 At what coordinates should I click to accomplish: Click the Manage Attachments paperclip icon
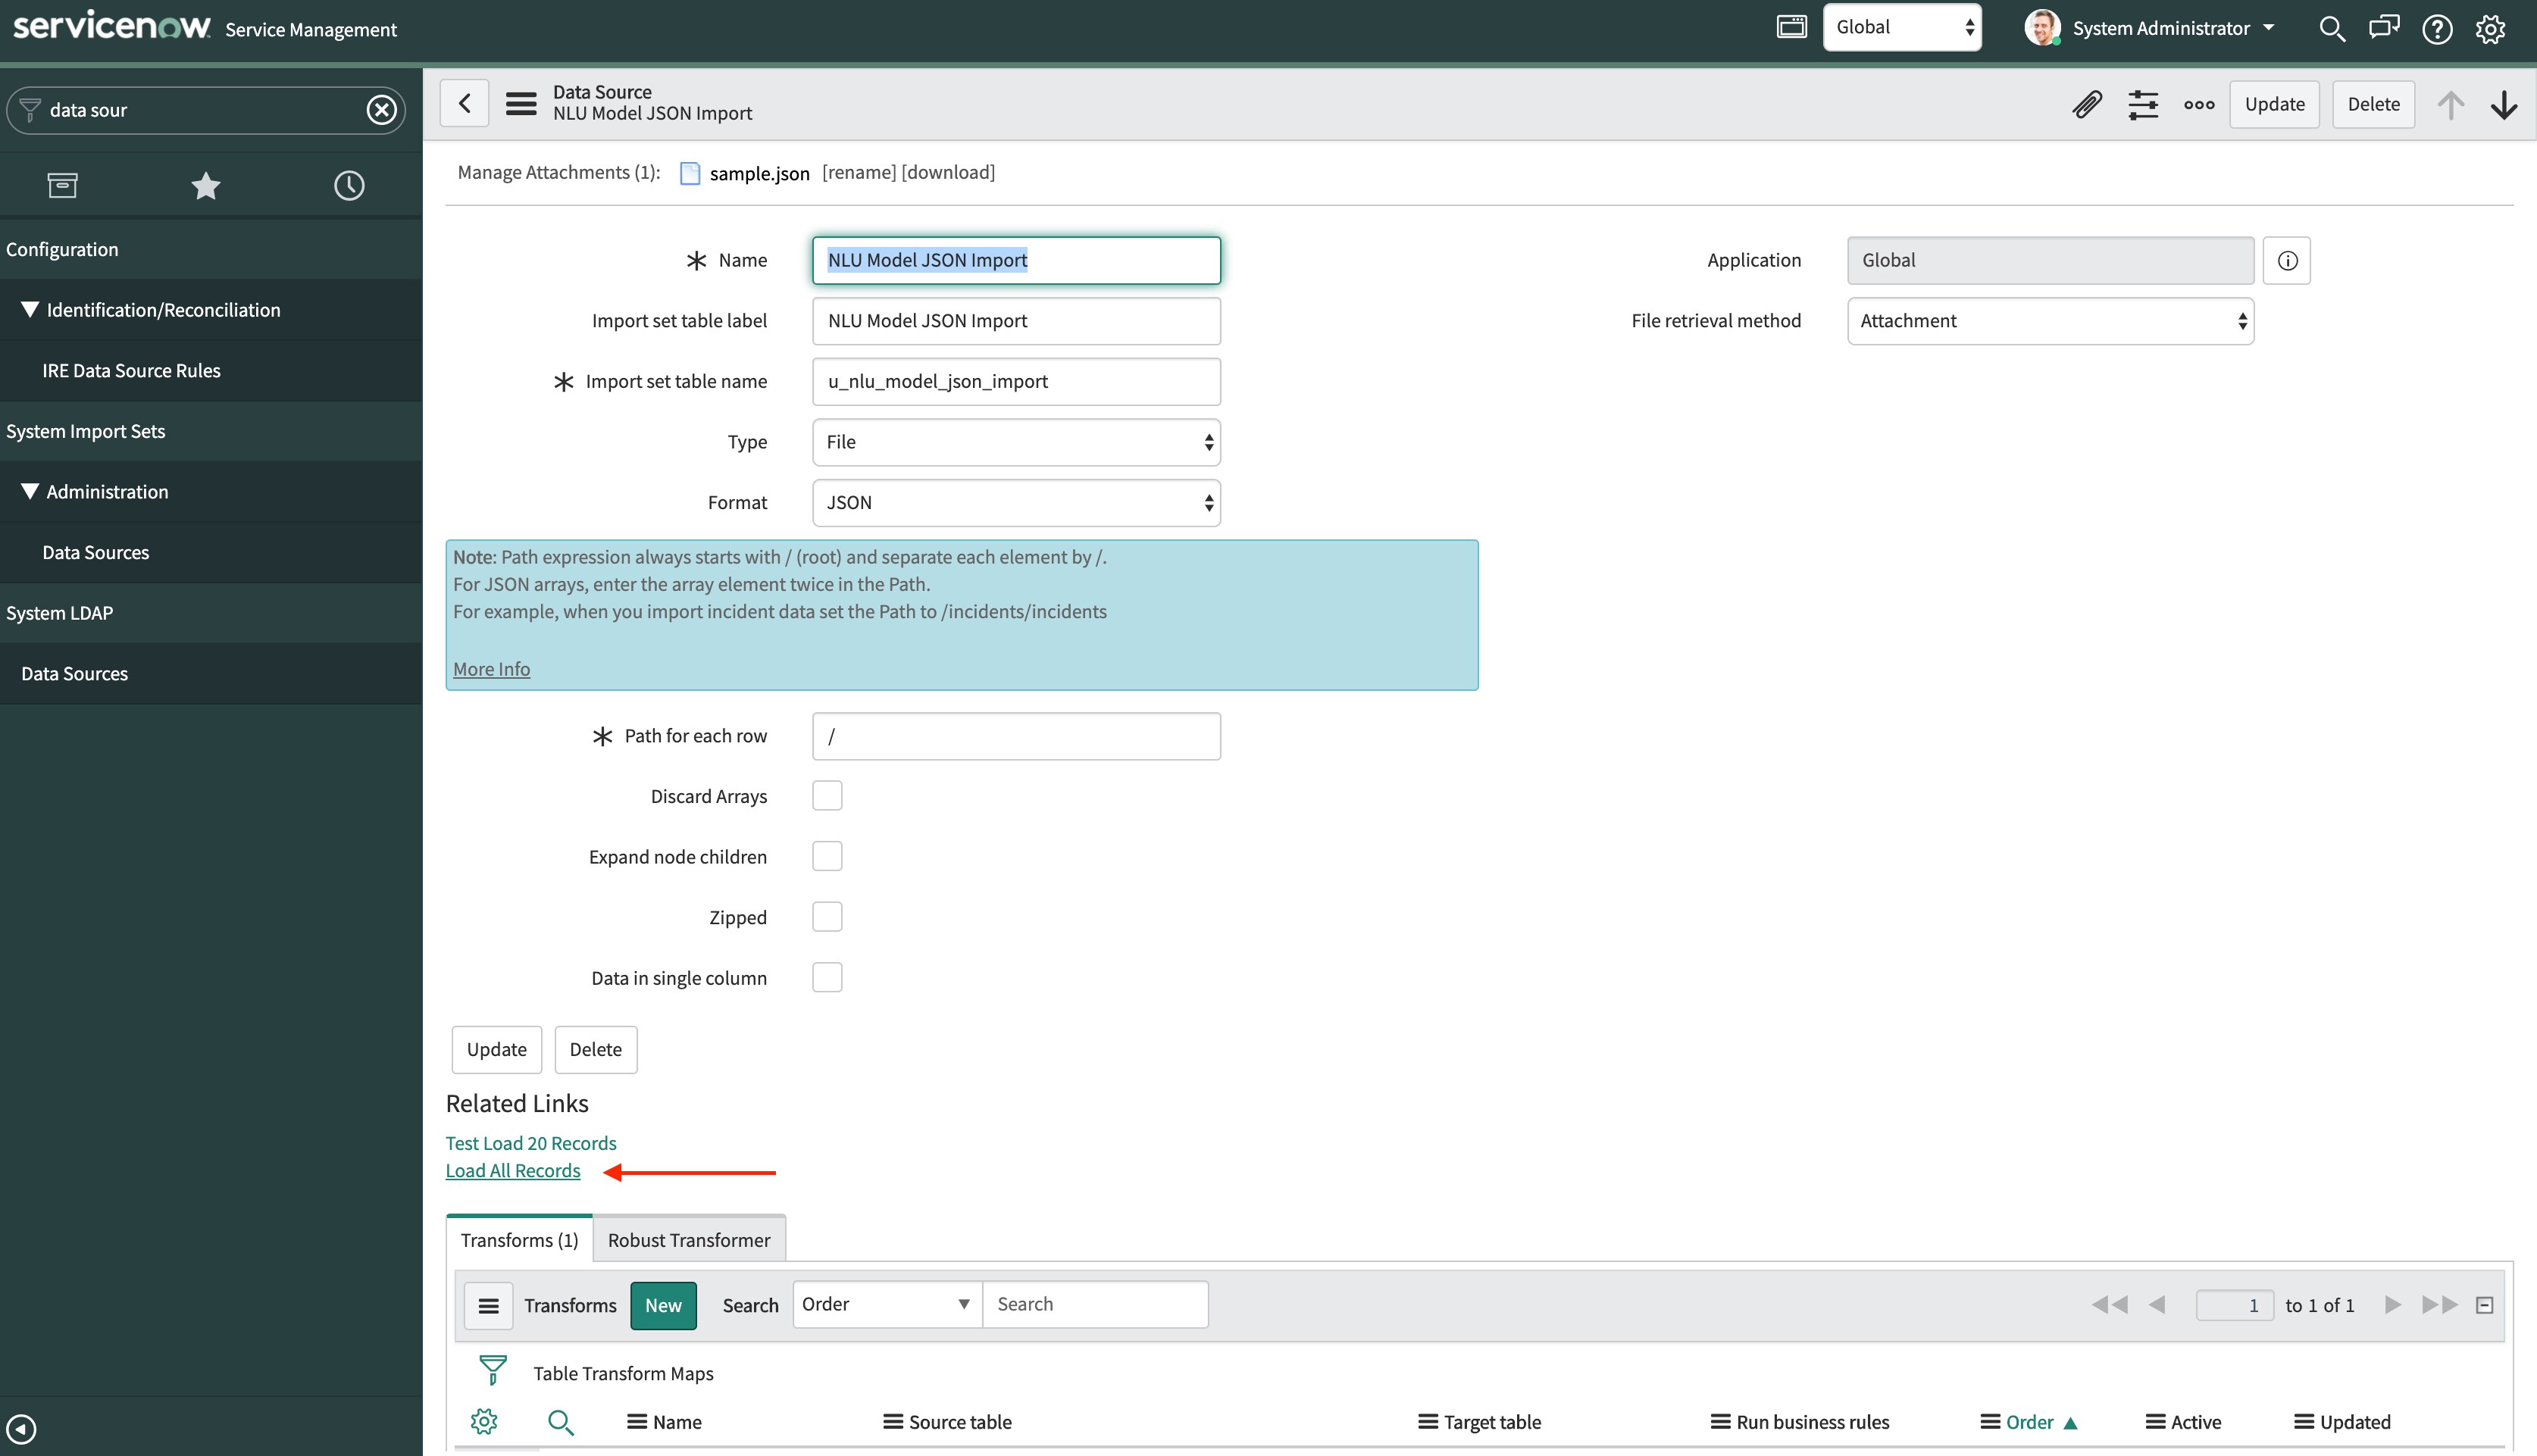2087,104
